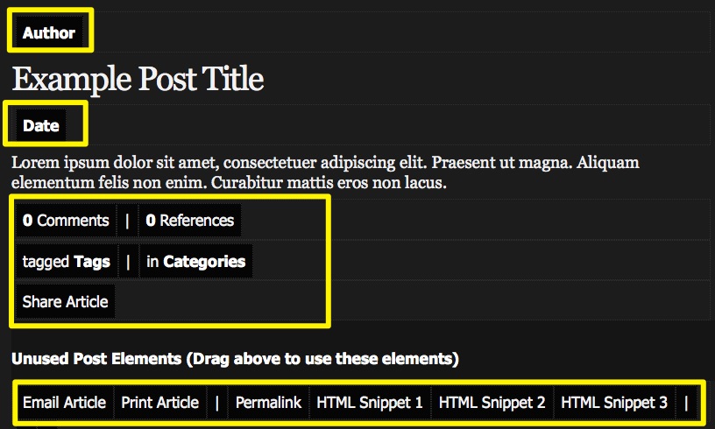Select the 0 Comments element
Image resolution: width=715 pixels, height=429 pixels.
click(x=66, y=221)
